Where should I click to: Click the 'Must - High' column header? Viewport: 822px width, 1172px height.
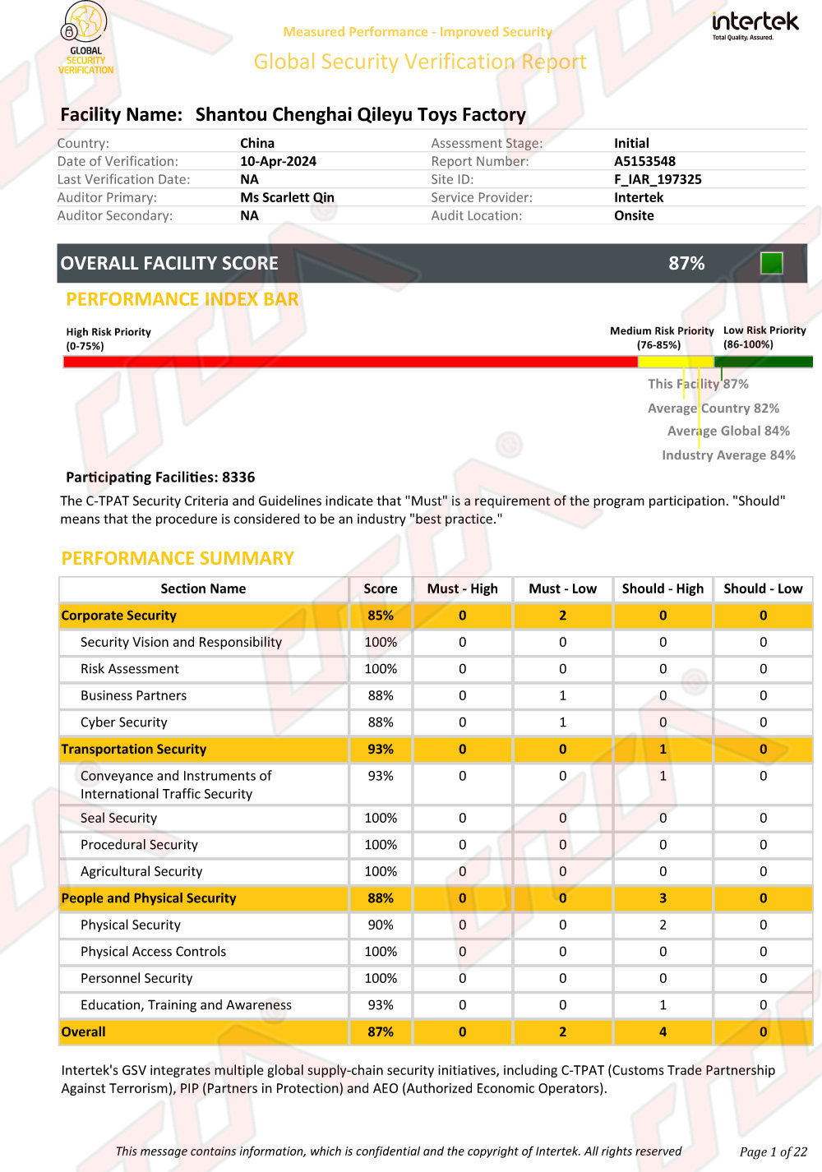pos(462,588)
